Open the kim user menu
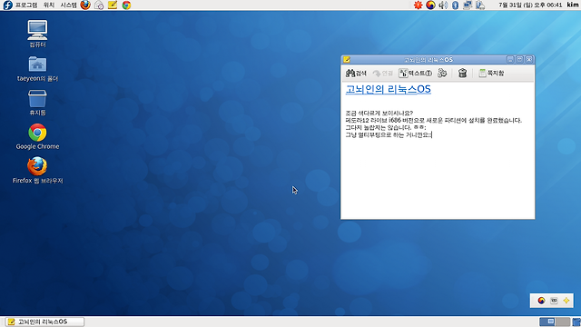 coord(573,5)
